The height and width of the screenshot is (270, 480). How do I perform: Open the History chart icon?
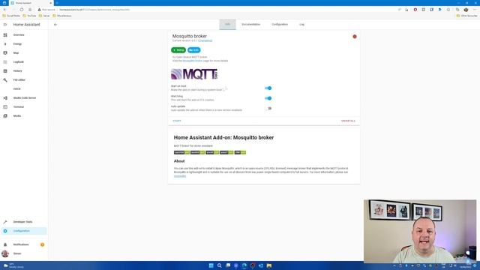[5, 71]
